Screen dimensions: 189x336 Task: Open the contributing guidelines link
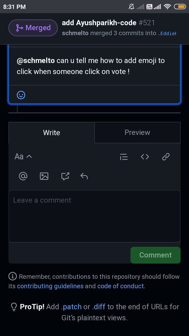50,286
